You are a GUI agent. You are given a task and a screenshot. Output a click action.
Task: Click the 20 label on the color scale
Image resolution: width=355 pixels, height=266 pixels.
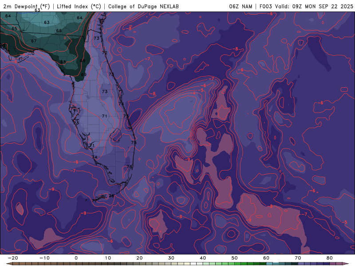coord(139,258)
